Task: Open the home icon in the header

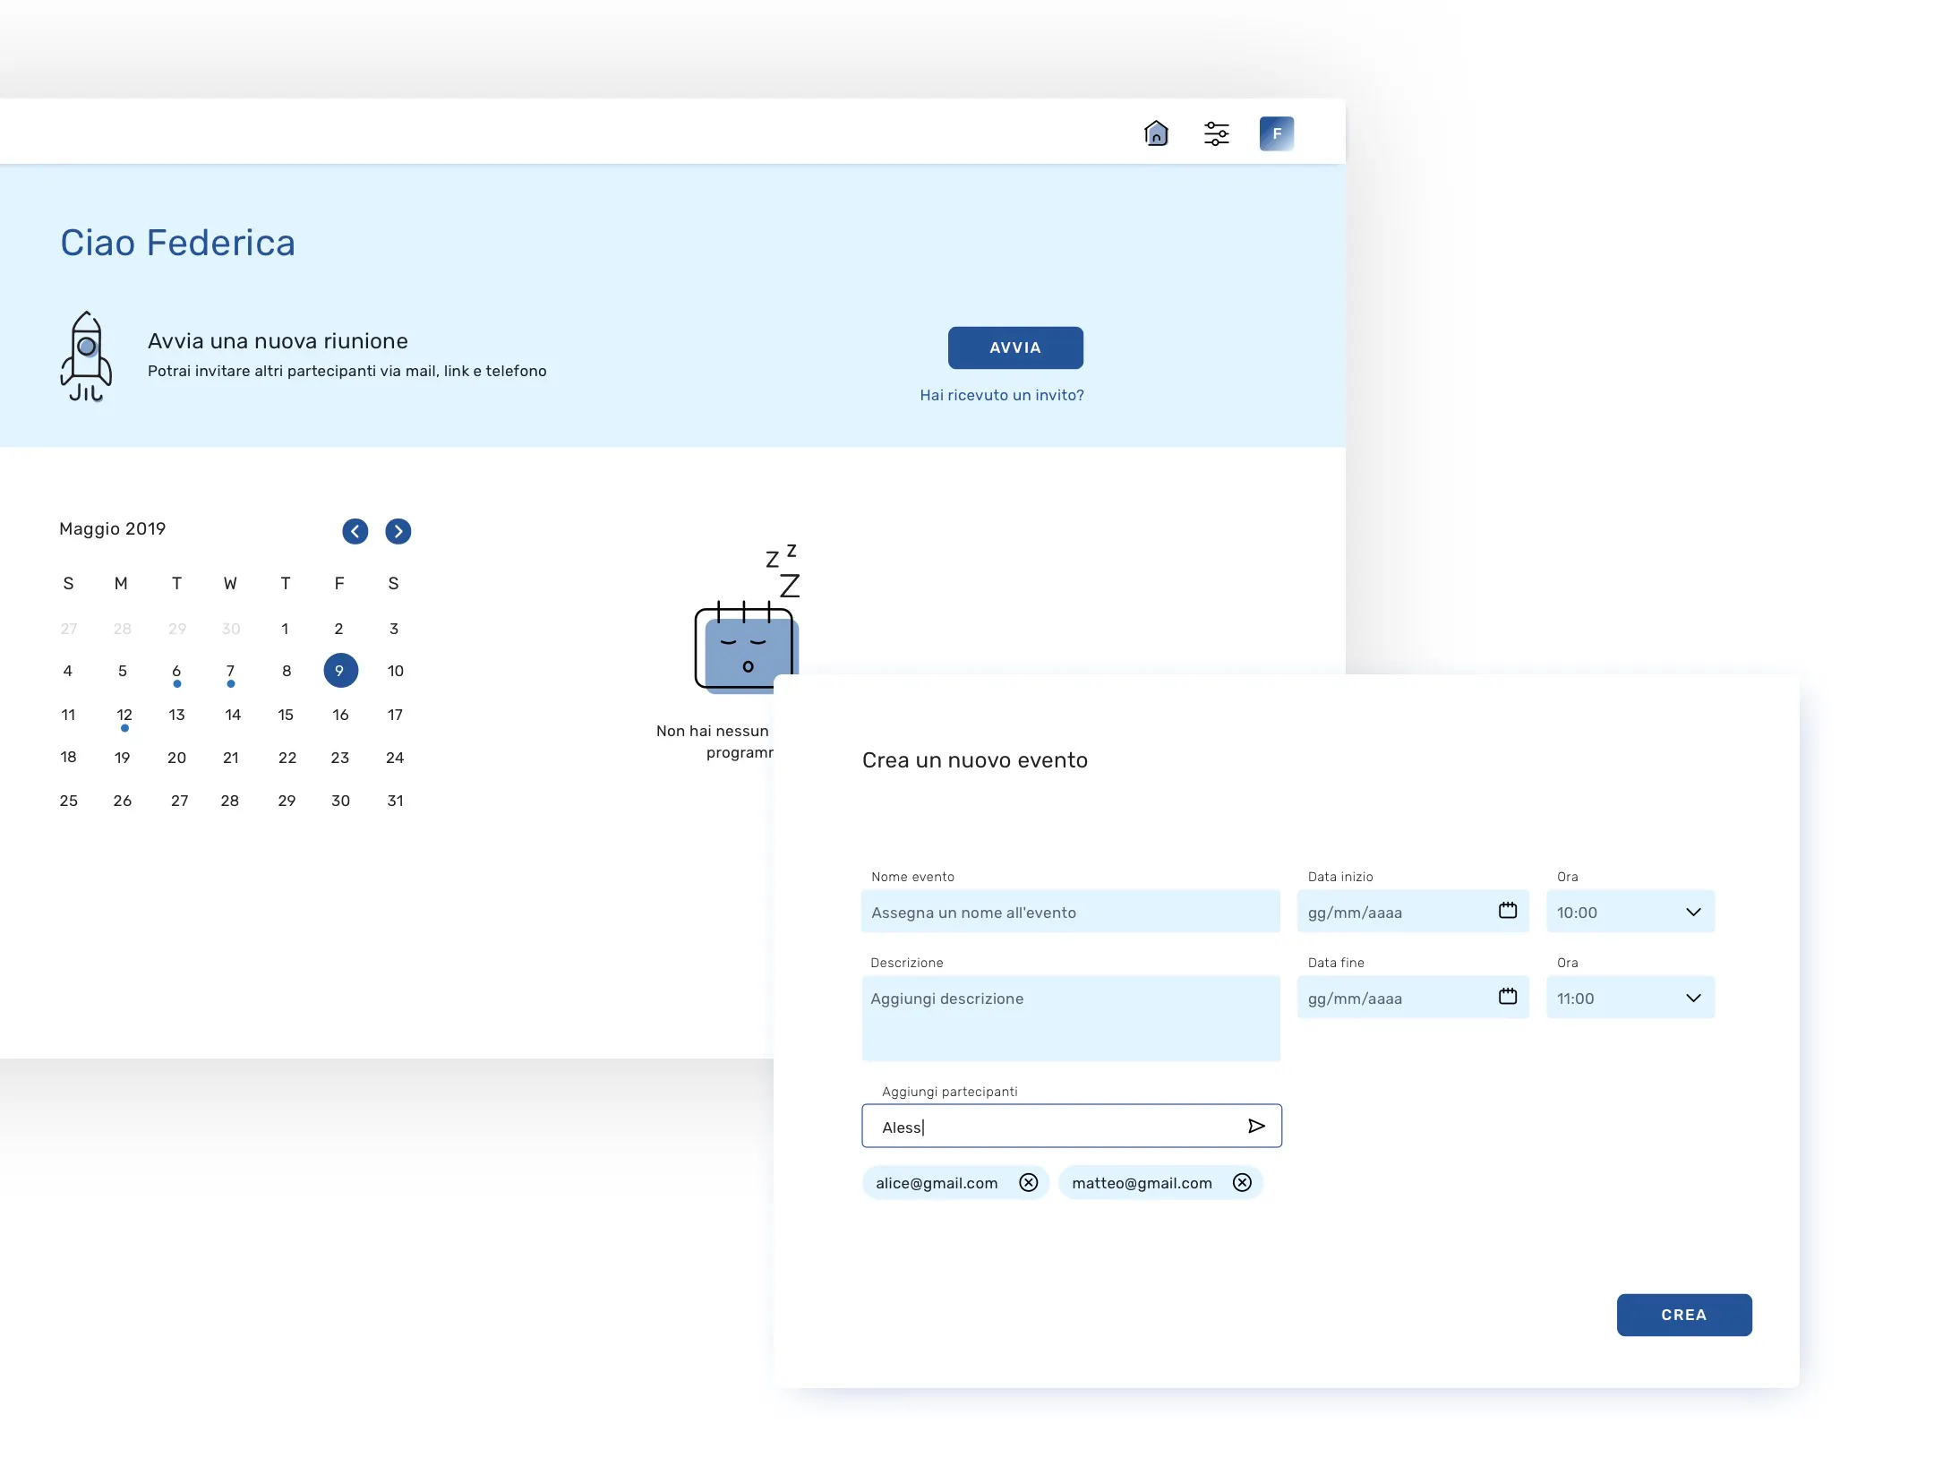Action: coord(1156,133)
